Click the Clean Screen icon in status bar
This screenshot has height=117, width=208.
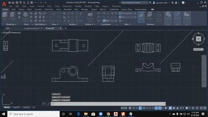click(201, 108)
